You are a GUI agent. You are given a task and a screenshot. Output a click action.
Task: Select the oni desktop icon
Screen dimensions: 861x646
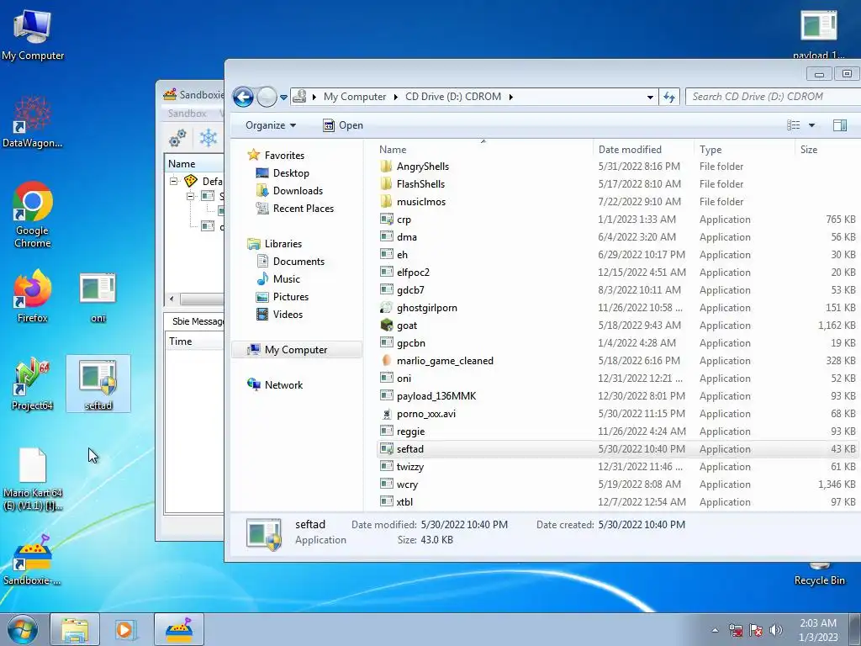(98, 297)
